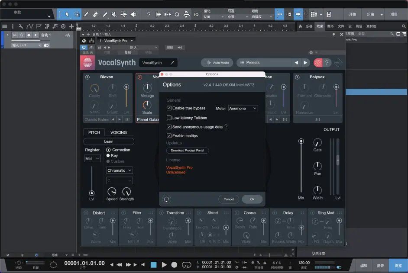Load the next VocalSynth preset
The image size is (408, 273).
pos(305,63)
